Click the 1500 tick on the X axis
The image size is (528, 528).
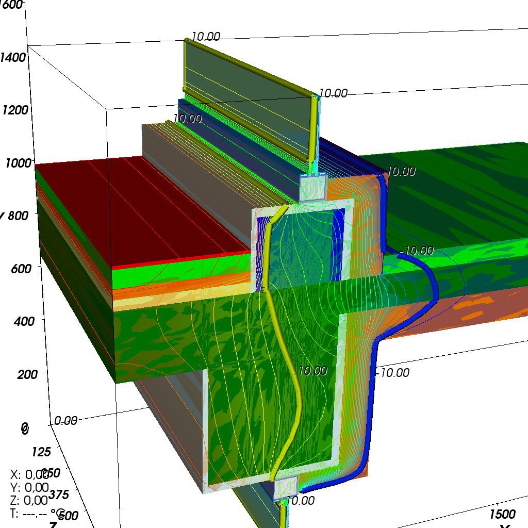[502, 514]
